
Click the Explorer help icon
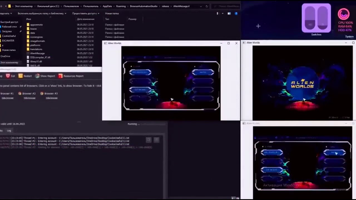point(236,13)
